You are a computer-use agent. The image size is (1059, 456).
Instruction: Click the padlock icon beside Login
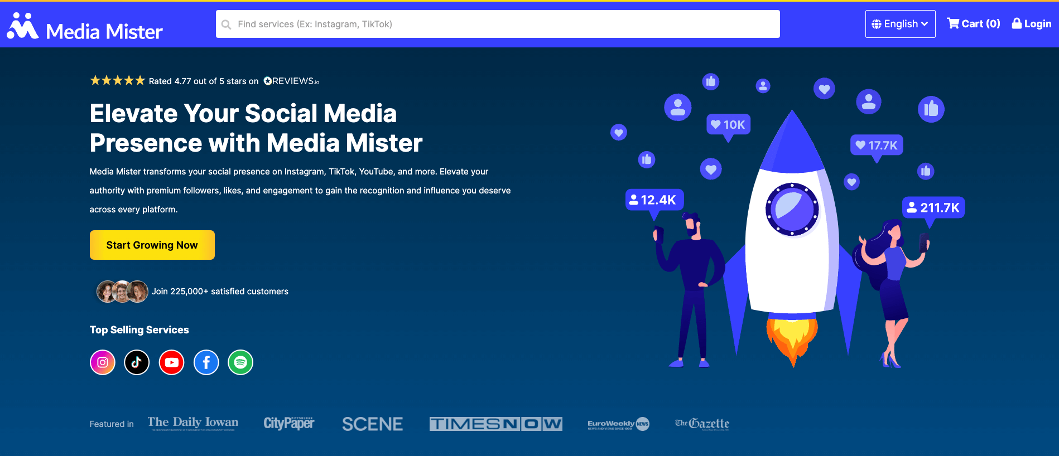pos(1017,23)
